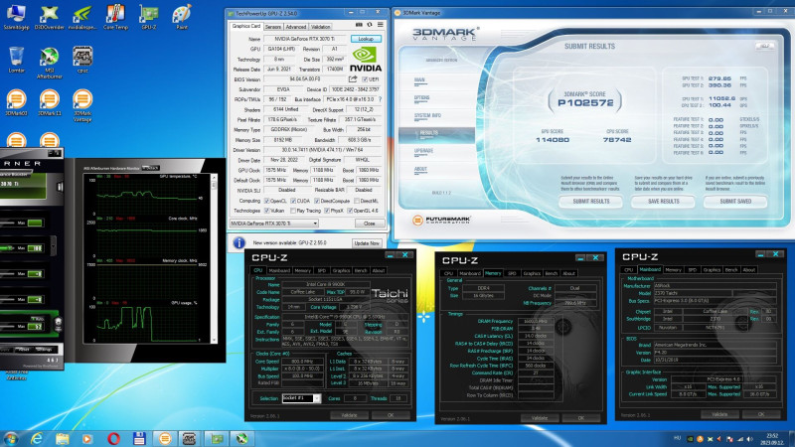Screen dimensions: 795x447
Task: Toggle the Ray Tracing checkbox
Action: pos(293,211)
